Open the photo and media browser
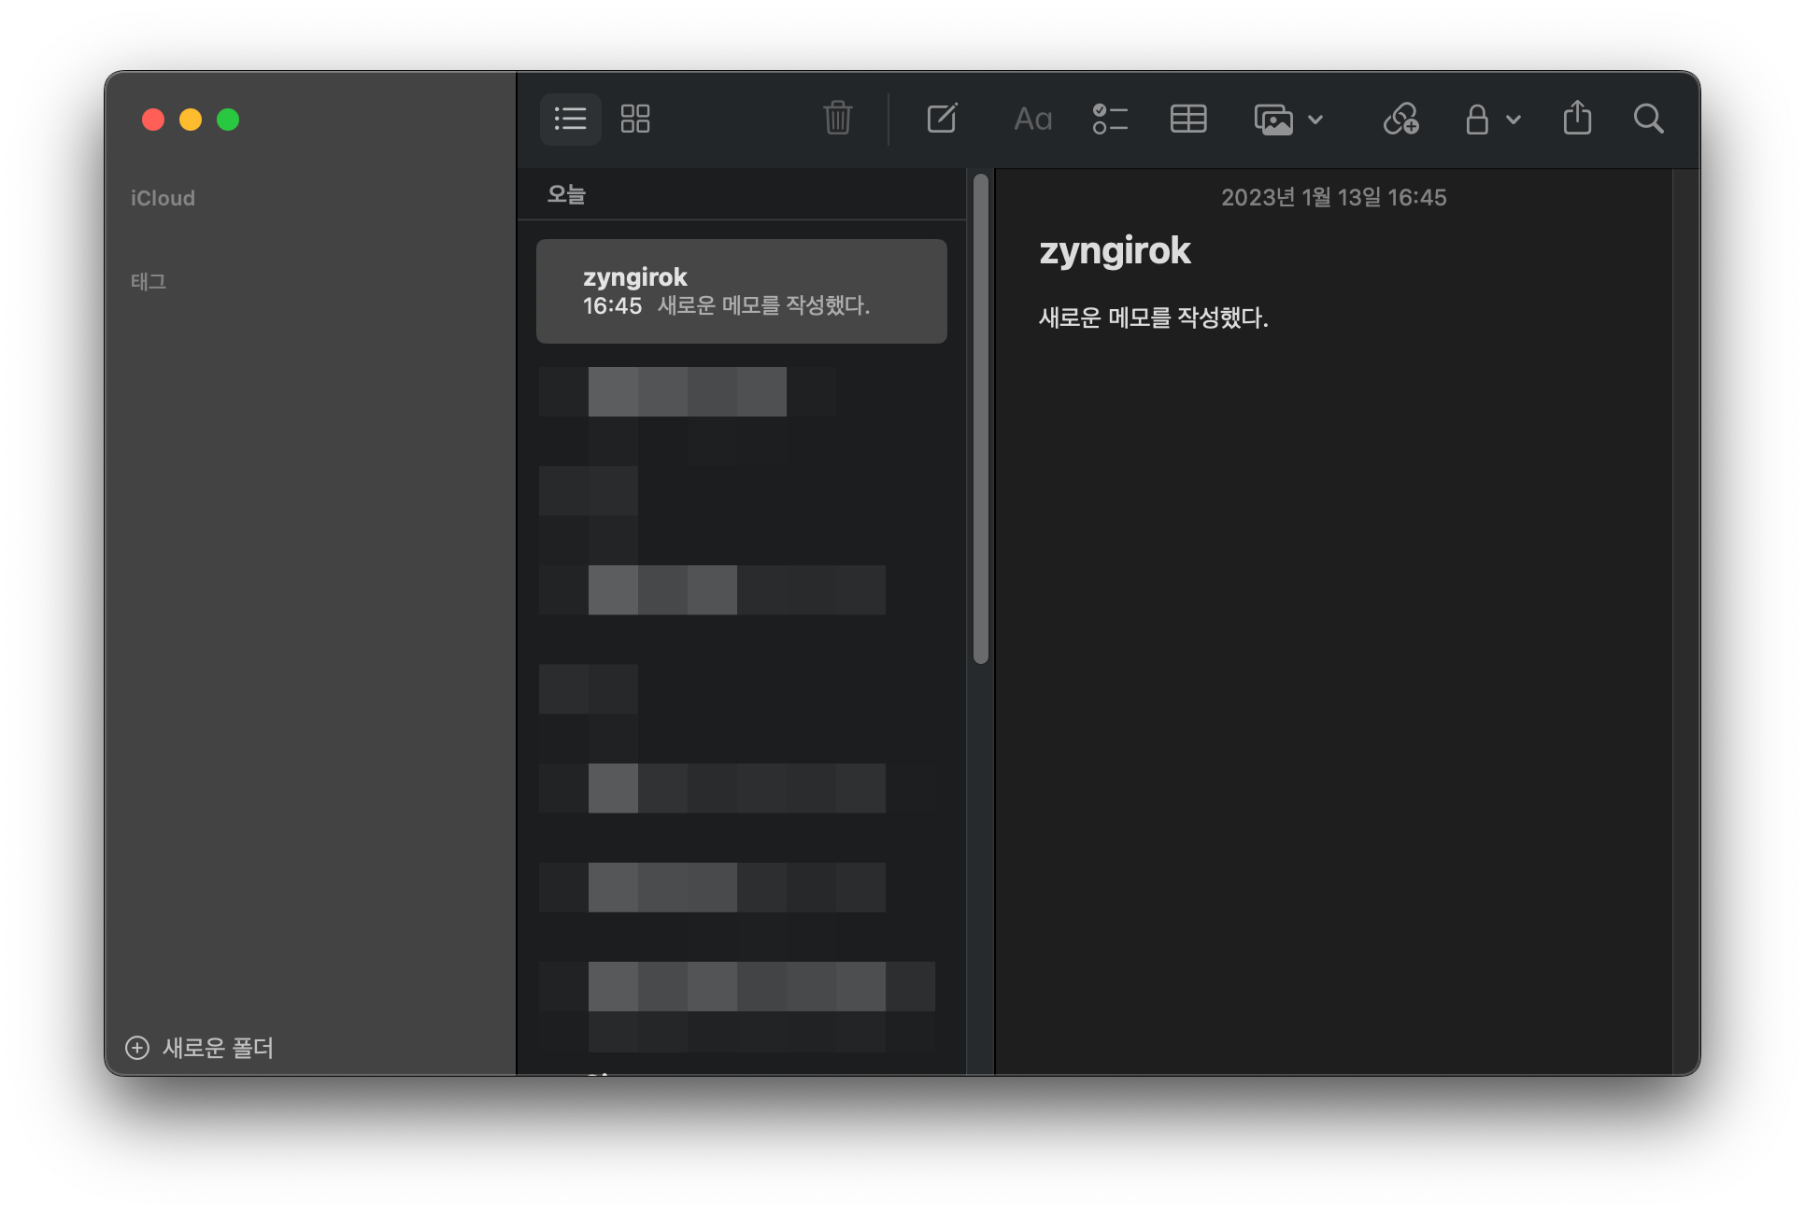 1273,120
